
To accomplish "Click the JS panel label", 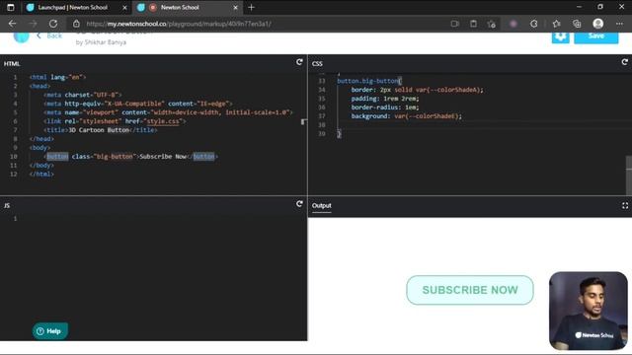I will coord(7,206).
